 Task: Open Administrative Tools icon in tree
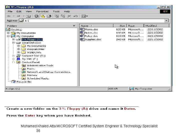[x=23, y=65]
